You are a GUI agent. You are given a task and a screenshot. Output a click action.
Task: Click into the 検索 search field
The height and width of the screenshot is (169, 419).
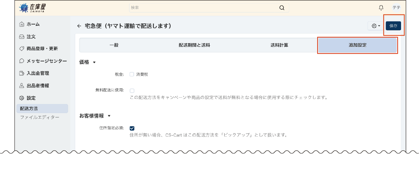point(204,8)
